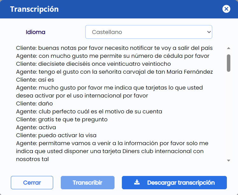Click the Idioma label
This screenshot has height=195, width=238.
[36, 32]
